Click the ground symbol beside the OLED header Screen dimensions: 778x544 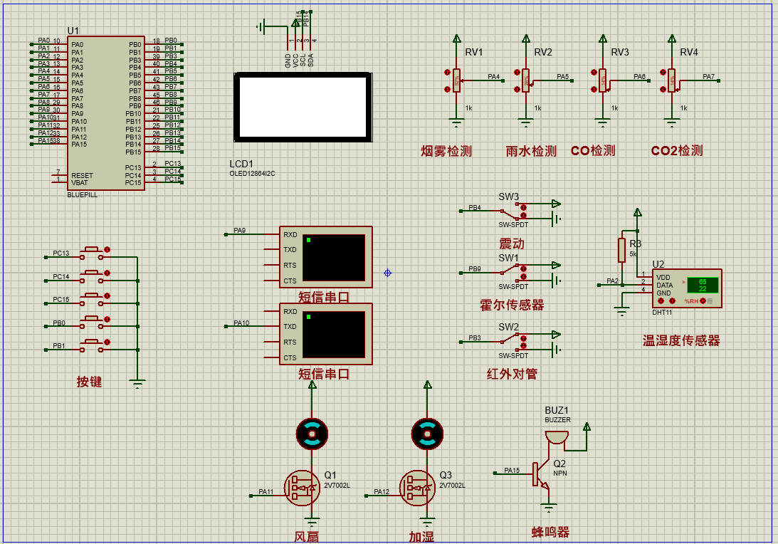(261, 26)
